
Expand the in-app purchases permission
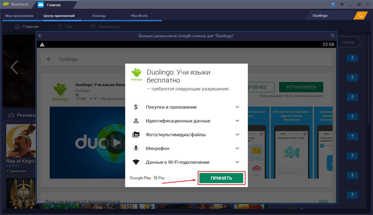(237, 107)
